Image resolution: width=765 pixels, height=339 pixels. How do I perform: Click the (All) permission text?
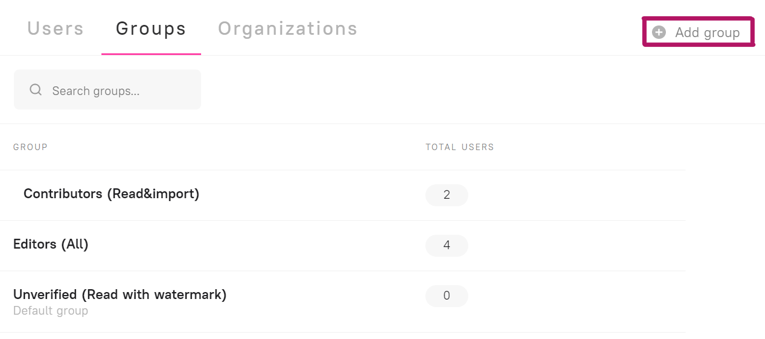[x=75, y=245]
